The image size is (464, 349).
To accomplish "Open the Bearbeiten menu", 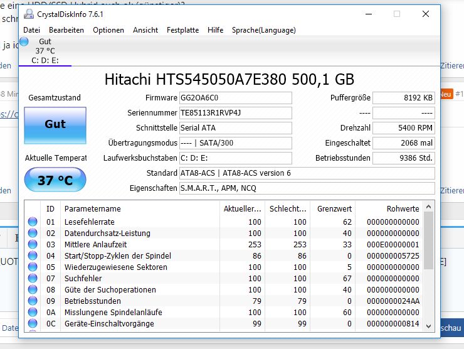I will click(x=66, y=30).
